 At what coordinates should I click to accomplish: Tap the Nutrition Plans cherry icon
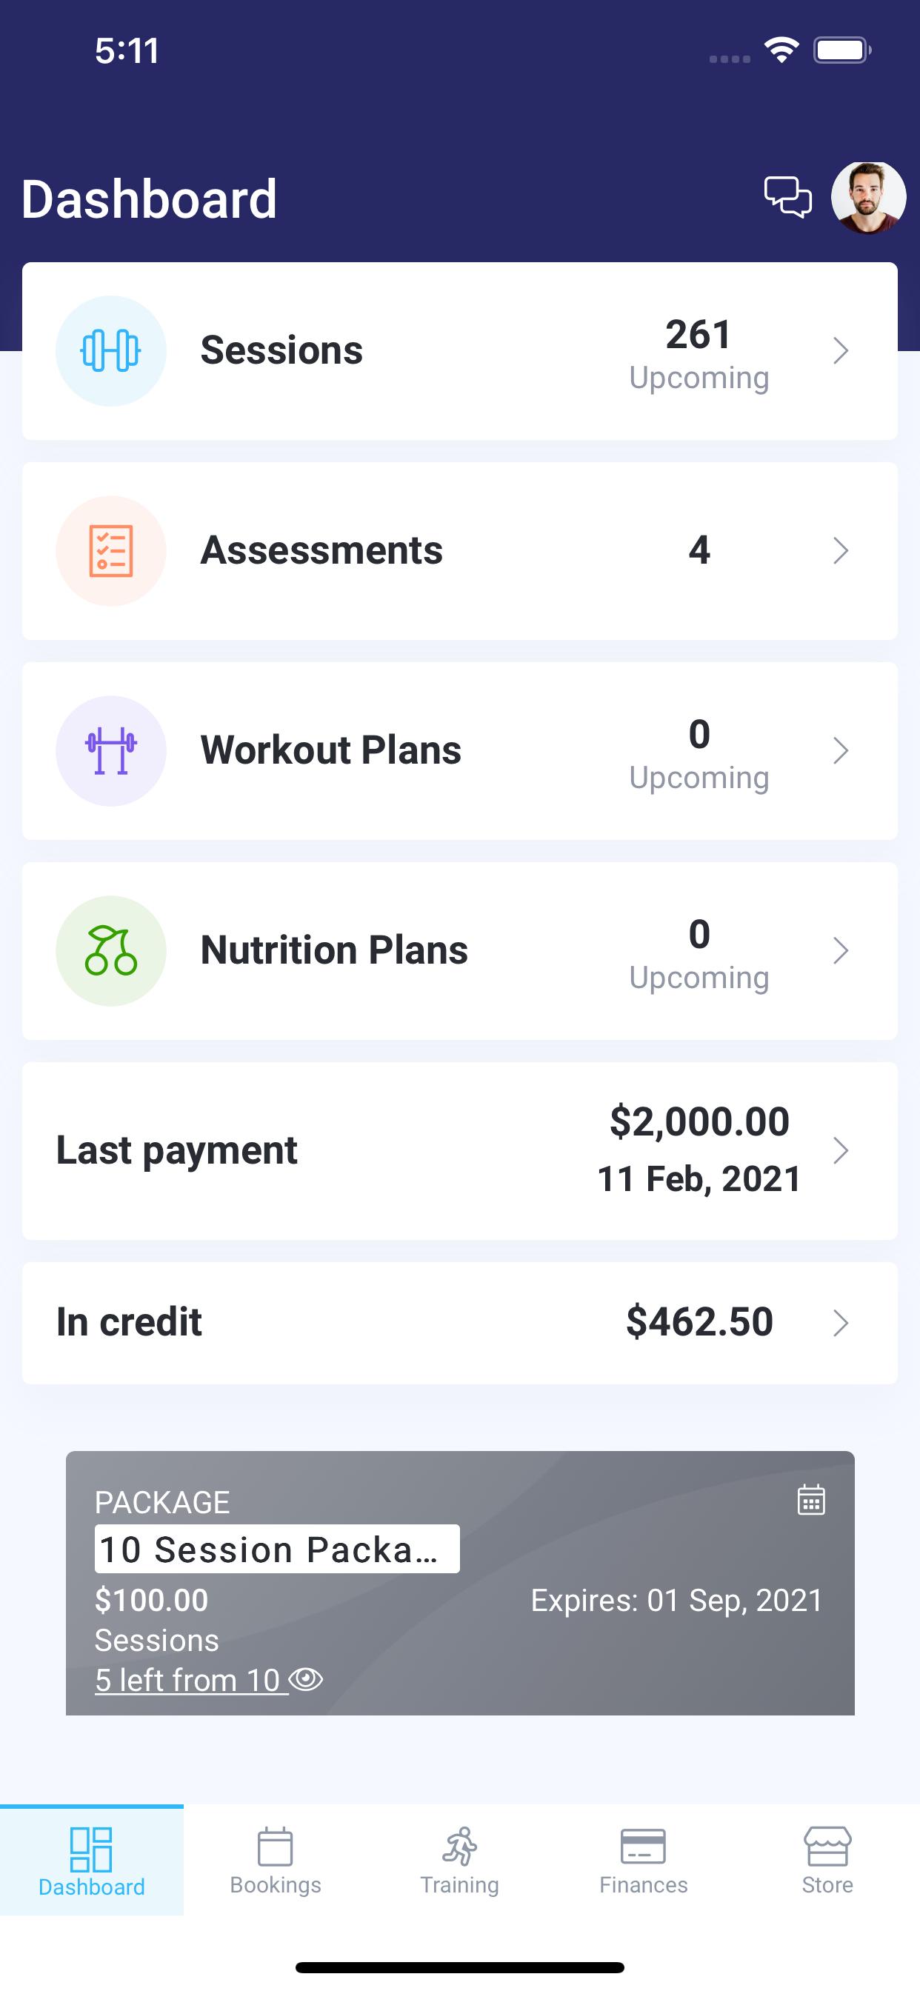(x=110, y=950)
